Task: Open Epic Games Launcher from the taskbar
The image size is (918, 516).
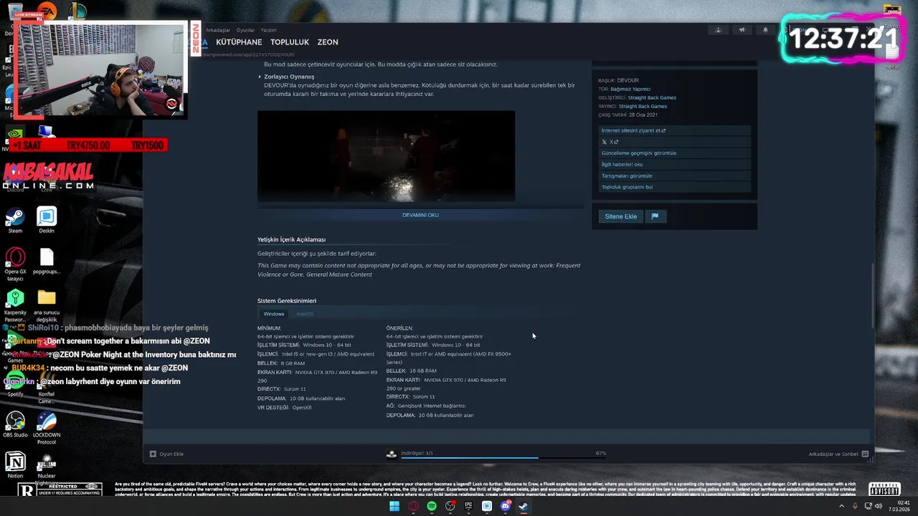Action: click(468, 506)
